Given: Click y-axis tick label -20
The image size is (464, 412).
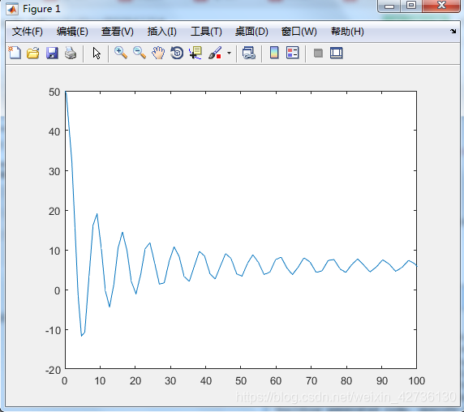Looking at the screenshot, I should click(53, 370).
